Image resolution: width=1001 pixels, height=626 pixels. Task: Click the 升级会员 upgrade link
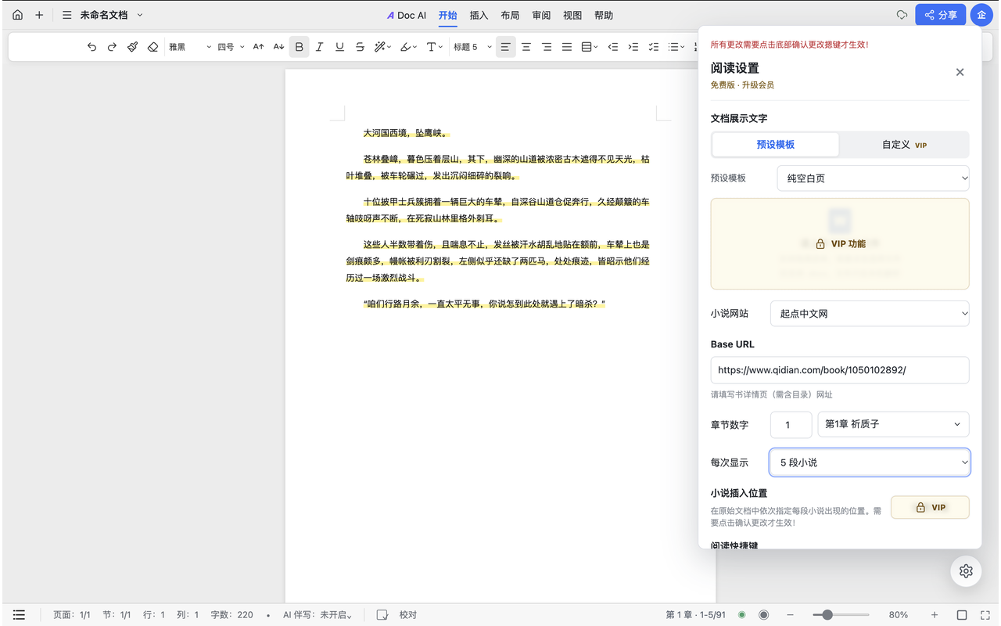pos(758,85)
